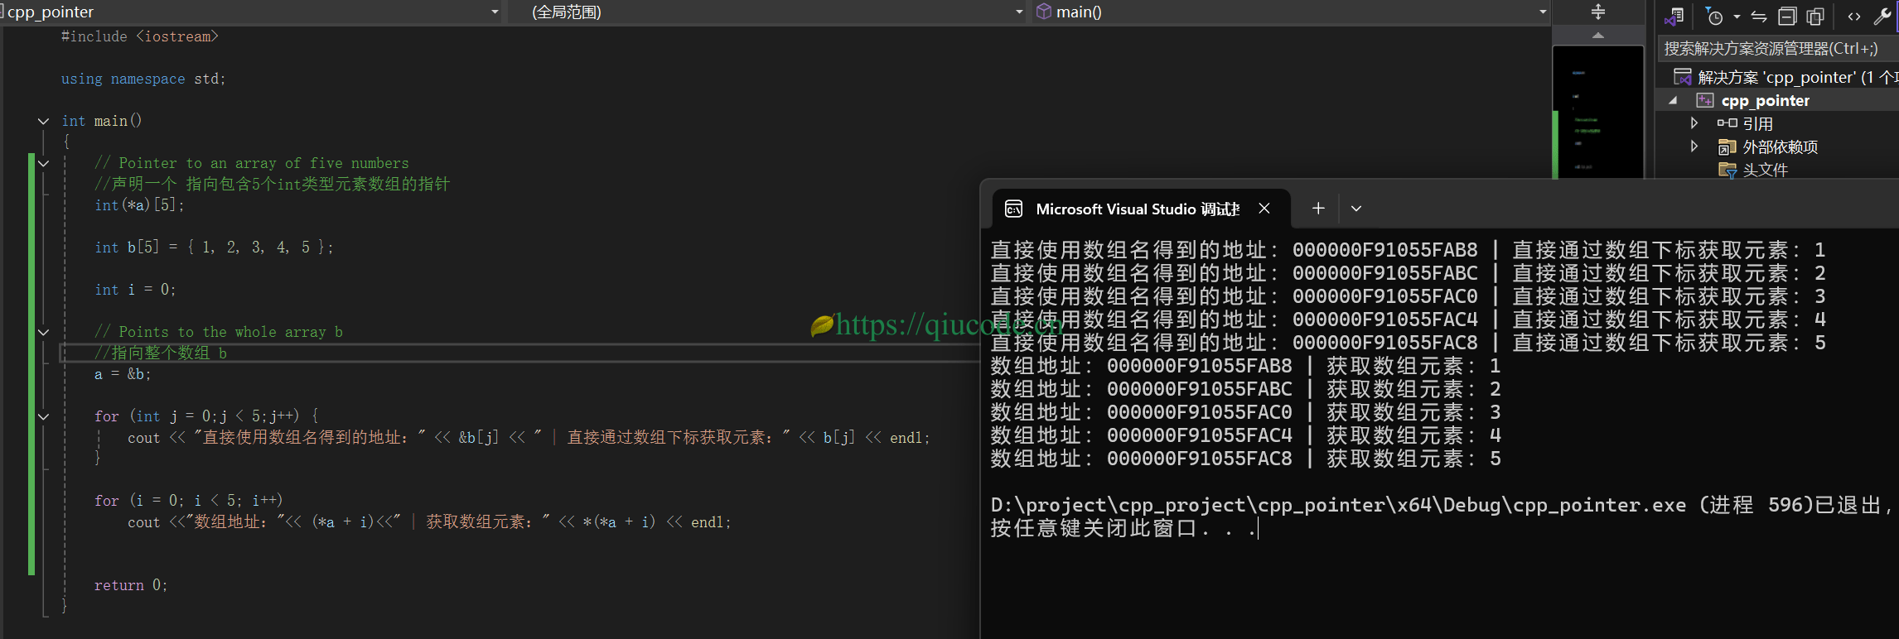Click the view code angle-brackets icon
Screen dimensions: 1899x639
[1854, 17]
